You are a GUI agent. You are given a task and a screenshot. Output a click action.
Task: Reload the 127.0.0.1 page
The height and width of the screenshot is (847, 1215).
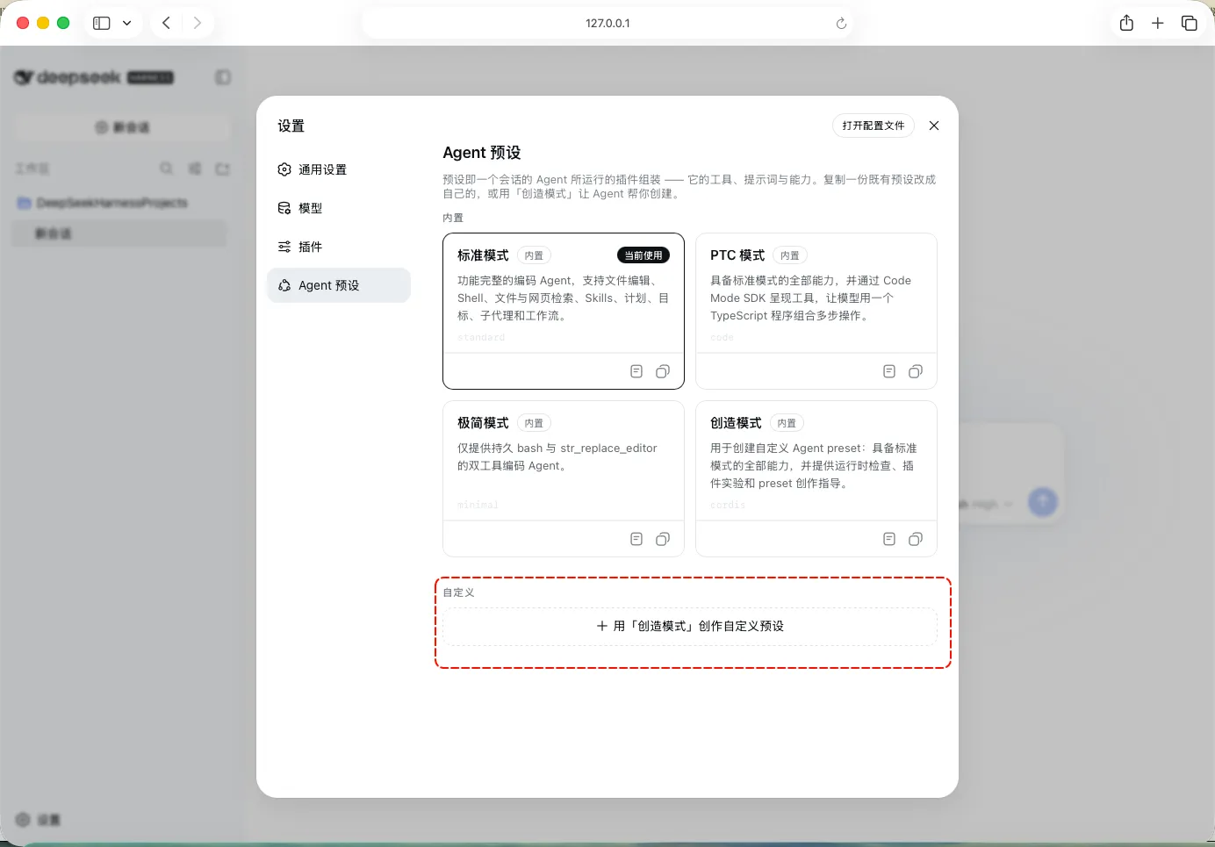tap(841, 23)
